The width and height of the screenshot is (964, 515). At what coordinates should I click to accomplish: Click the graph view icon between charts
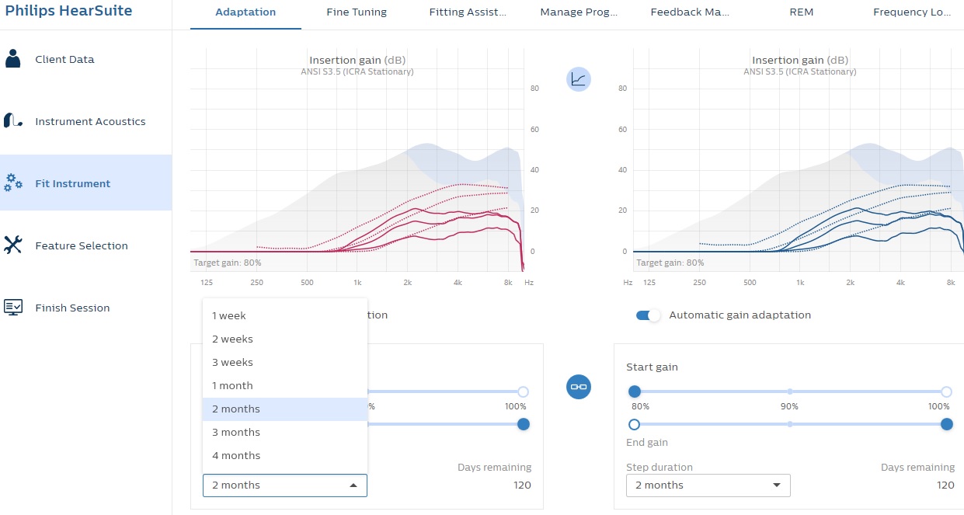(x=579, y=78)
